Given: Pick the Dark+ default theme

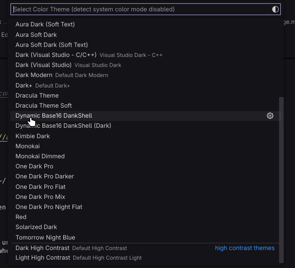Looking at the screenshot, I should coord(24,85).
